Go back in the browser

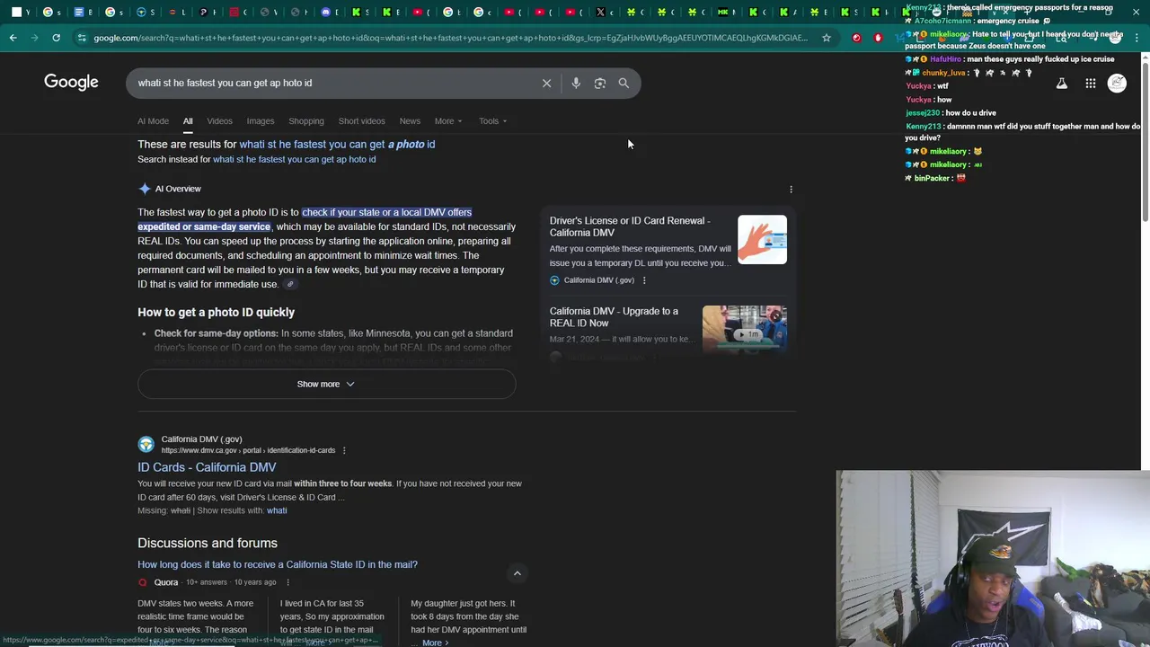13,38
